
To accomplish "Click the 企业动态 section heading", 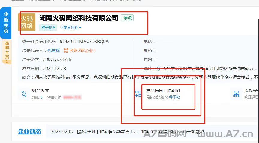I will click(x=30, y=132).
